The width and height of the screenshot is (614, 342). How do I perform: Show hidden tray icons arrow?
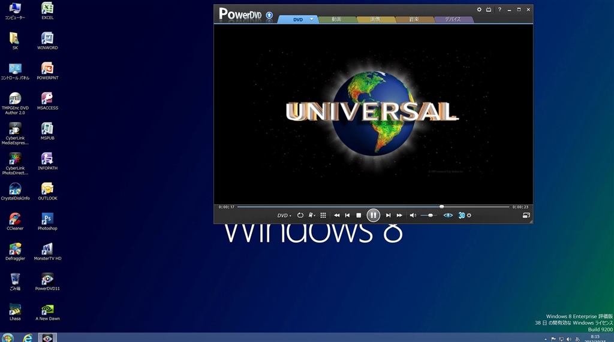[546, 339]
